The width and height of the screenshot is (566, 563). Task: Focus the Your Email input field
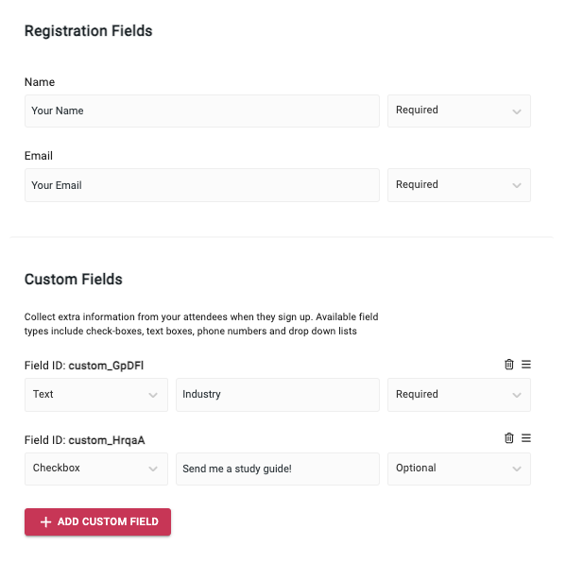tap(202, 185)
